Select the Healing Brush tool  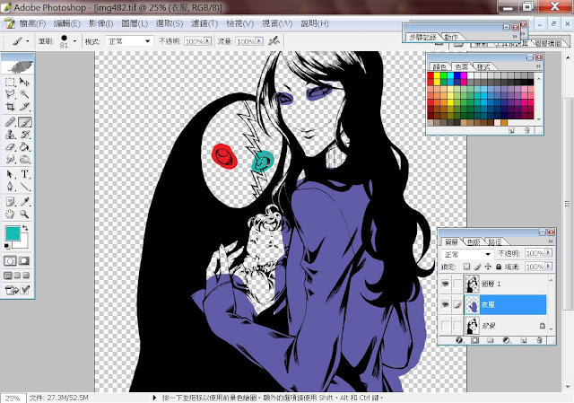click(10, 122)
